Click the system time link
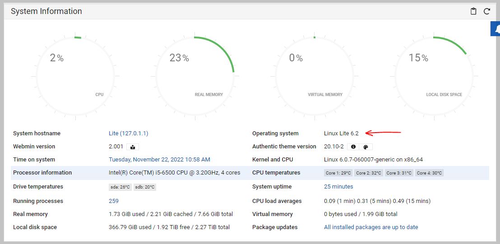The height and width of the screenshot is (244, 500). pyautogui.click(x=159, y=160)
